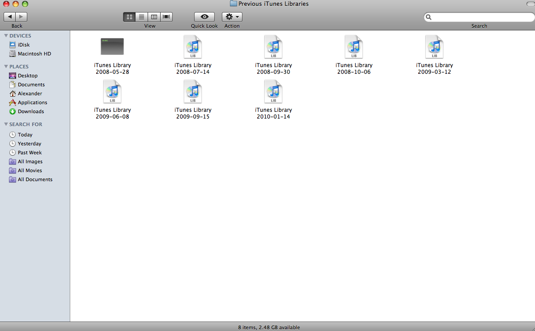Open the Action gear menu
Image resolution: width=535 pixels, height=331 pixels.
click(232, 17)
